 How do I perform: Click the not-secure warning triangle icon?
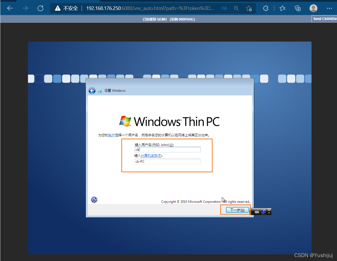(57, 8)
